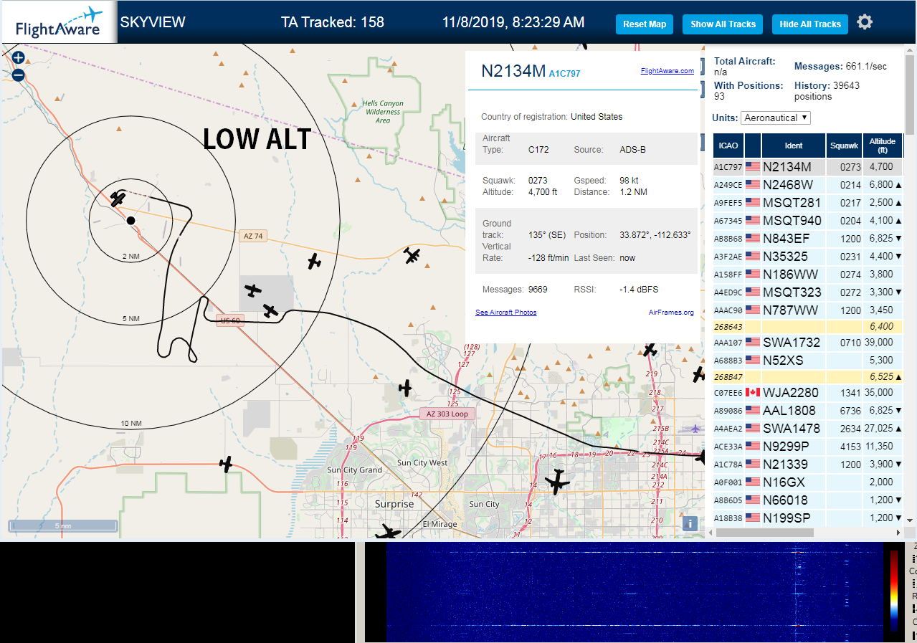This screenshot has width=917, height=643.
Task: Open the map attribution info button
Action: pyautogui.click(x=690, y=523)
